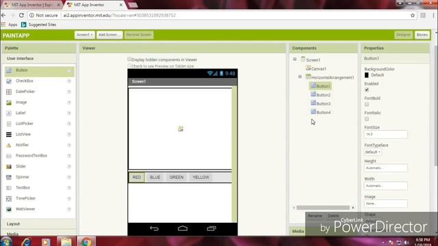Select the ListView palette icon
The image size is (438, 246).
click(x=9, y=135)
